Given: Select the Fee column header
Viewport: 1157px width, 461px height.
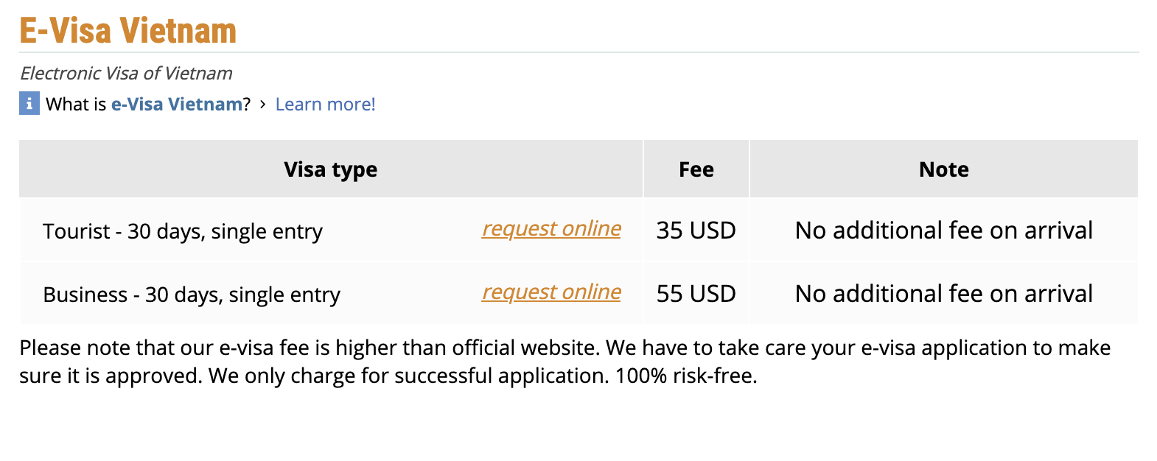Looking at the screenshot, I should coord(696,169).
